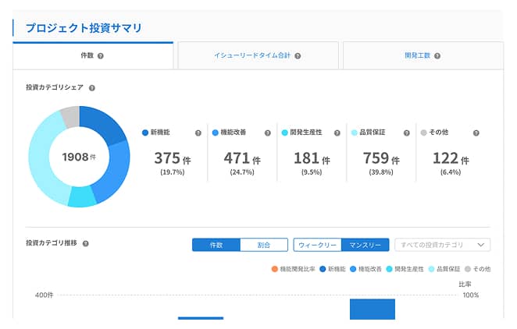Select the 件数 tab
The image size is (517, 329).
(x=93, y=55)
